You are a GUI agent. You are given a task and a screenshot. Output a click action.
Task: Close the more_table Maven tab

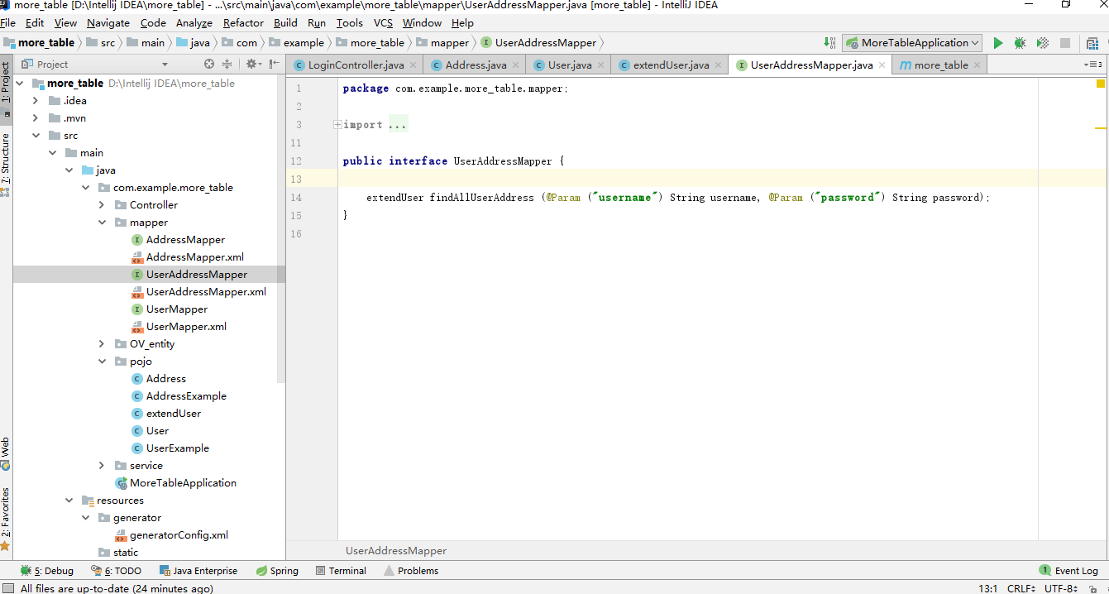(977, 65)
